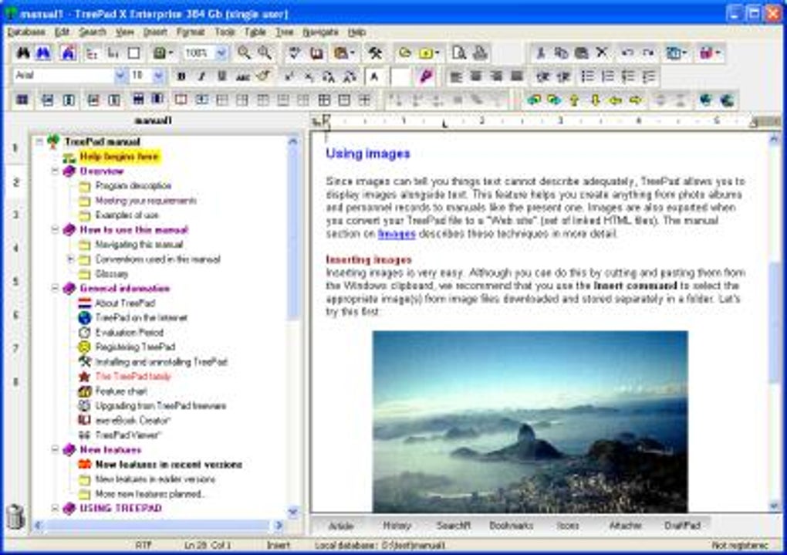
Task: Collapse the General information node
Action: pyautogui.click(x=55, y=288)
